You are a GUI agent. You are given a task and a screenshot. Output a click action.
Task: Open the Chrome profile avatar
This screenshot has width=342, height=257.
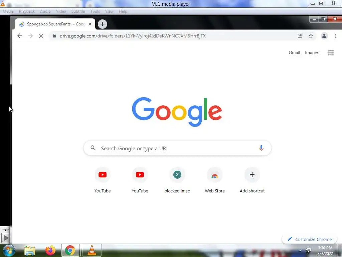[324, 36]
